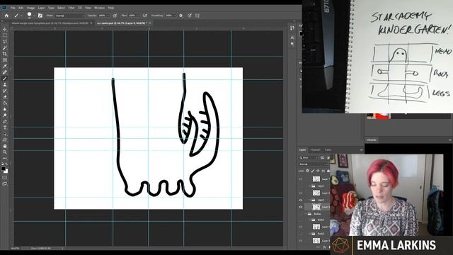
Task: Collapse the Body2 group arrow
Action: [x=309, y=234]
